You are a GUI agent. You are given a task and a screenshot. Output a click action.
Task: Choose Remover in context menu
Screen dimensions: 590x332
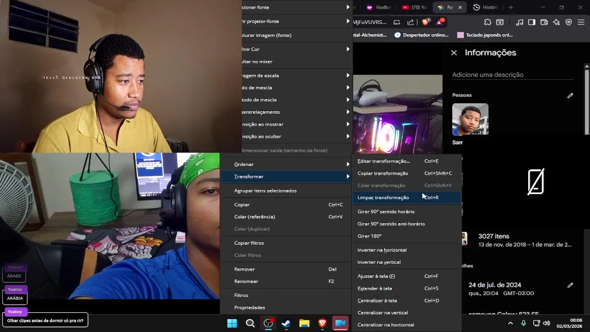[x=285, y=269]
